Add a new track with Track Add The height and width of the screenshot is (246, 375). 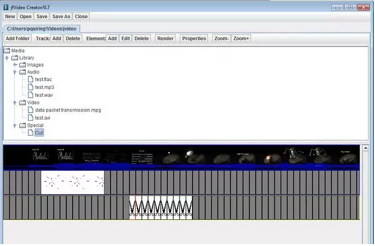(x=57, y=39)
